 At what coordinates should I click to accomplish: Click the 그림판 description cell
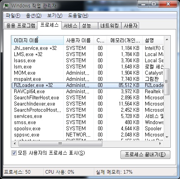(x=152, y=79)
